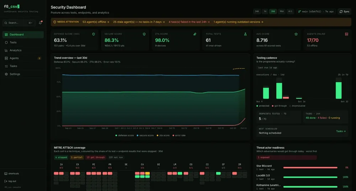Open the Analytics section
This screenshot has height=191, width=356.
point(23,50)
